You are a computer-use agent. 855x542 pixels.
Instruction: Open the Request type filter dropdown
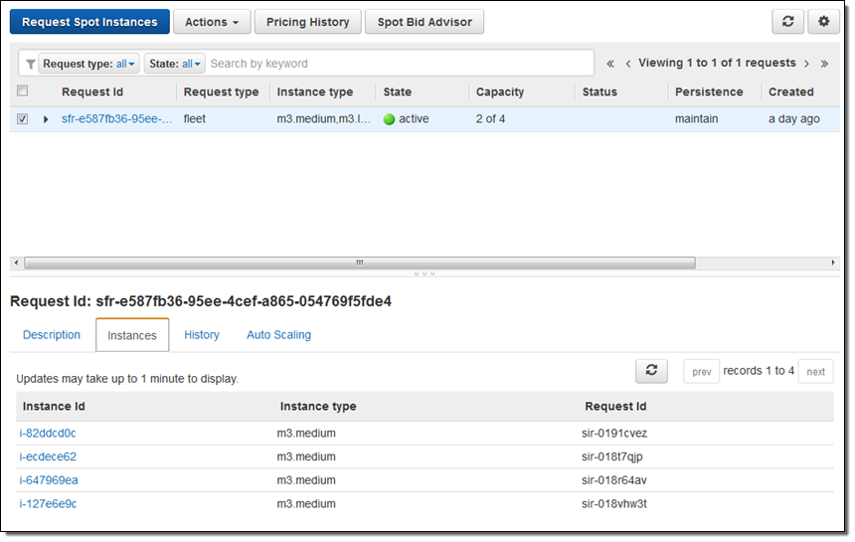(x=88, y=64)
